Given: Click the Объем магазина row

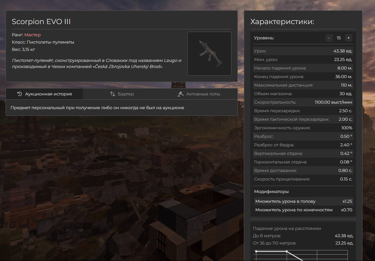Looking at the screenshot, I should click(x=303, y=94).
